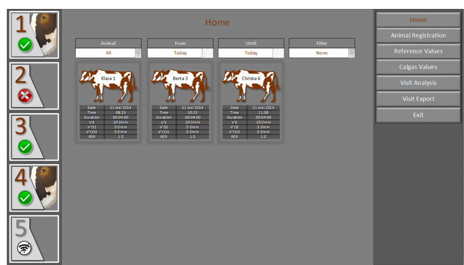Open the Visit Analysis screen
This screenshot has height=265, width=464.
[418, 83]
